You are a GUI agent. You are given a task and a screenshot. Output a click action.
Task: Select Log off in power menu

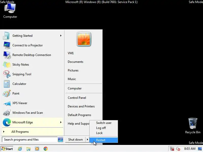tap(104, 128)
